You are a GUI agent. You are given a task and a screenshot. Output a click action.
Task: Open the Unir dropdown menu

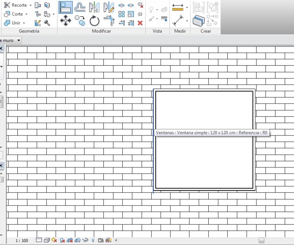24,23
